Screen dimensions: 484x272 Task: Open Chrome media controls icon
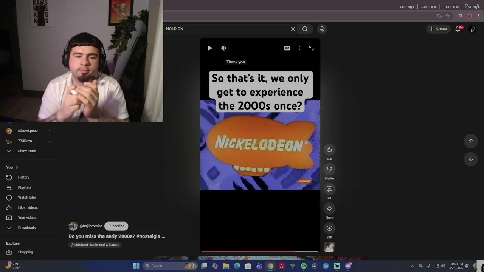coord(460,16)
